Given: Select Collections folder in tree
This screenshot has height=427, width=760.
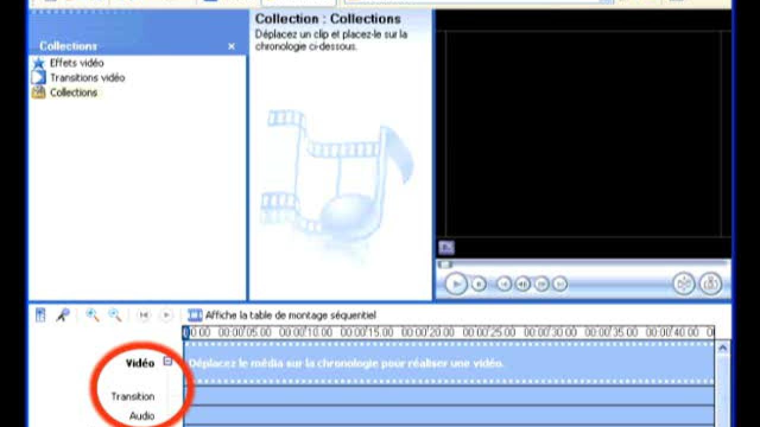Looking at the screenshot, I should (74, 93).
